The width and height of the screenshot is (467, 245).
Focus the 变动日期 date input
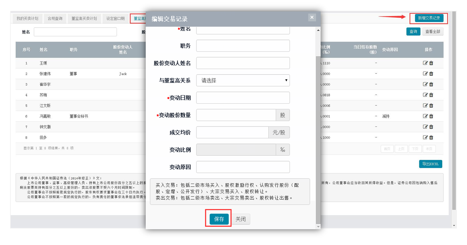pos(243,98)
